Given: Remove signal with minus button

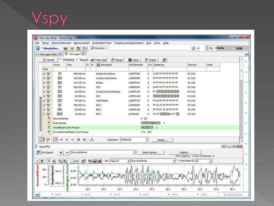Looking at the screenshot, I should pyautogui.click(x=67, y=152).
